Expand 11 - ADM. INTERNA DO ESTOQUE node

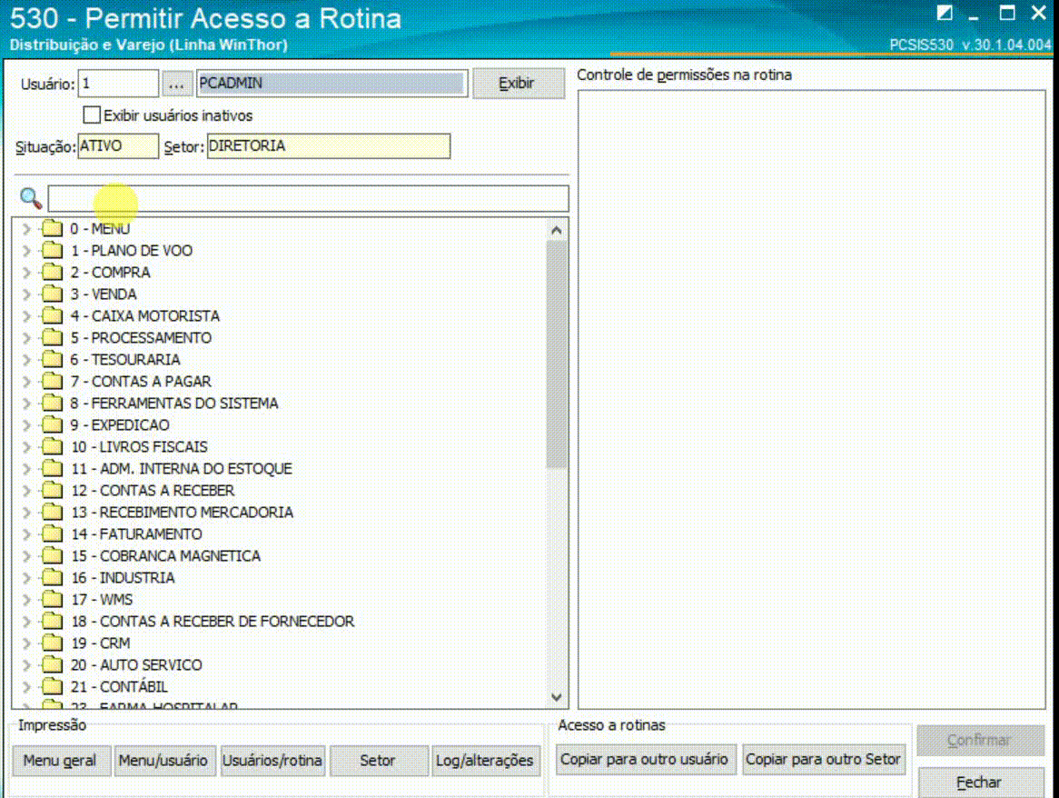(x=26, y=468)
